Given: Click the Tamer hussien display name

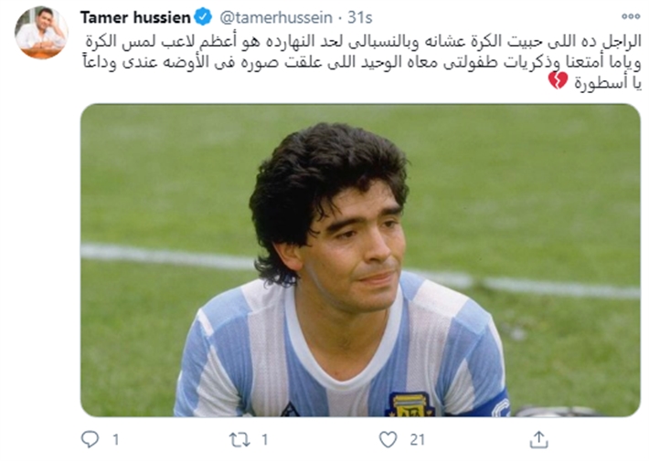Looking at the screenshot, I should (x=135, y=17).
